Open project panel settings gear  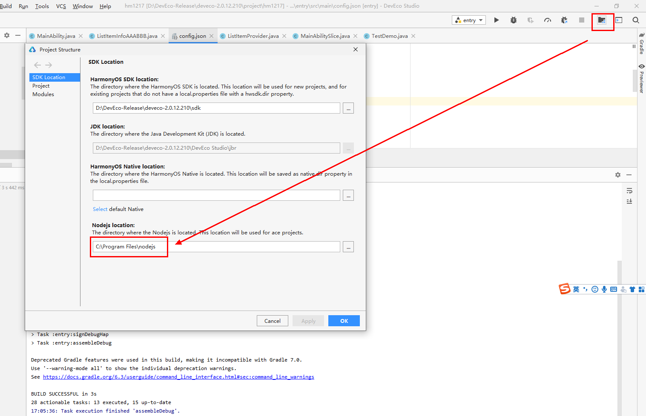7,35
